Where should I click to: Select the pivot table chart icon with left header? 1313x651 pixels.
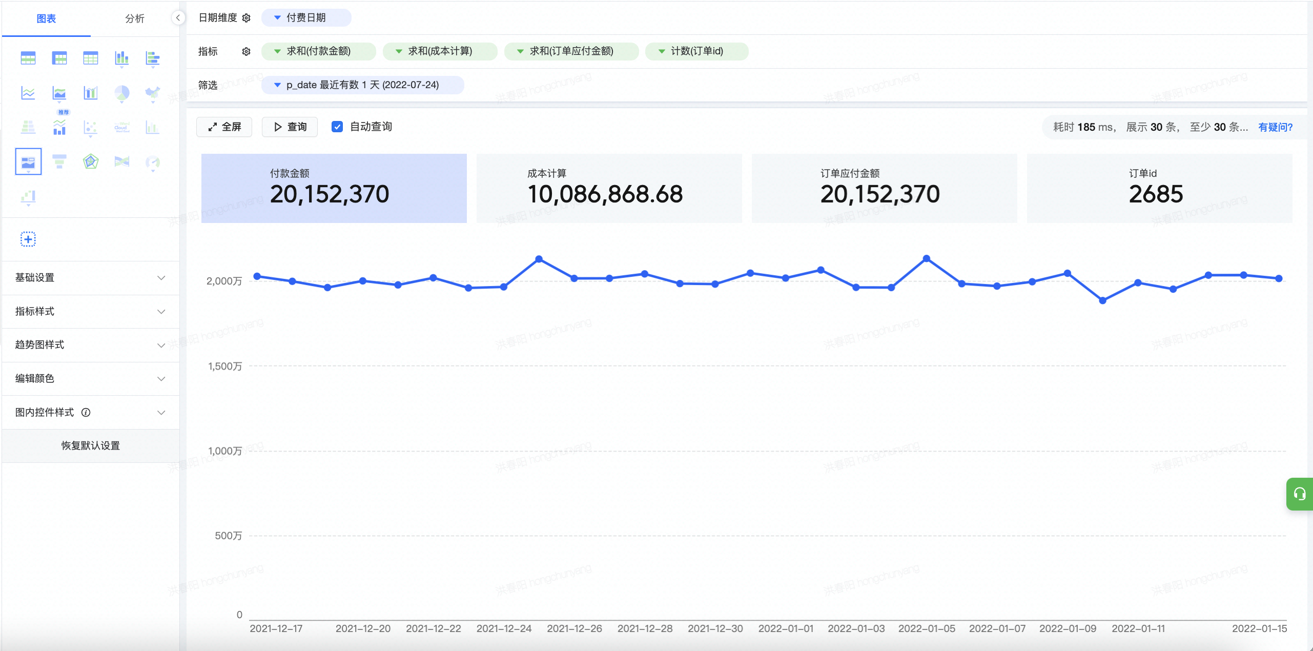click(x=59, y=58)
